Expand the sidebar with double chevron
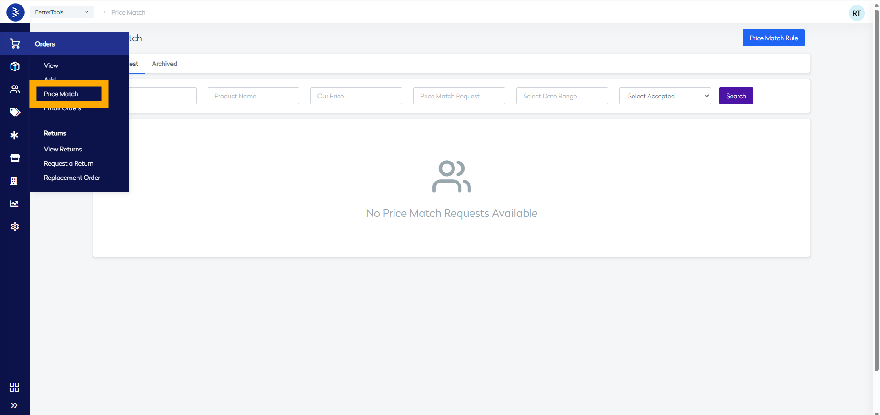Image resolution: width=880 pixels, height=415 pixels. click(x=14, y=405)
